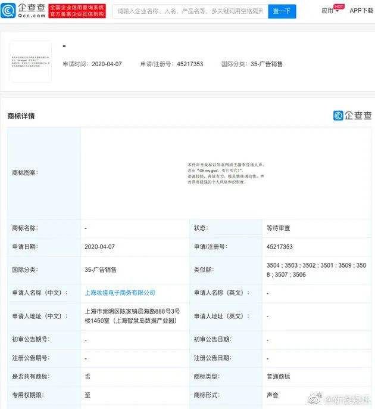Screen dimensions: 375x409
Task: Click the 商标详情 section heading
Action: 21,116
